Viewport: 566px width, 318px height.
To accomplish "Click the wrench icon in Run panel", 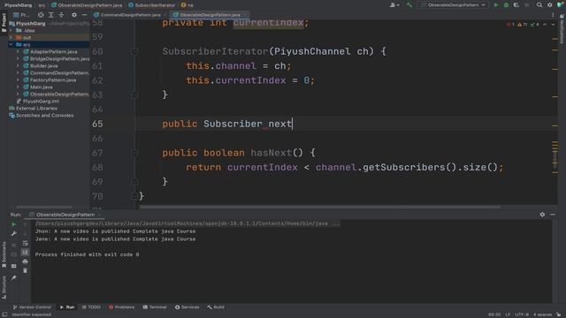I will tap(14, 233).
